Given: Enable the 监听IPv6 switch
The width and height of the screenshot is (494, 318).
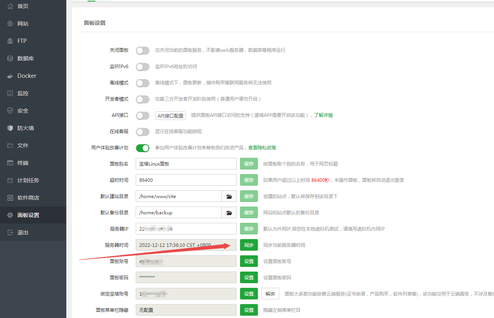Looking at the screenshot, I should coord(143,67).
